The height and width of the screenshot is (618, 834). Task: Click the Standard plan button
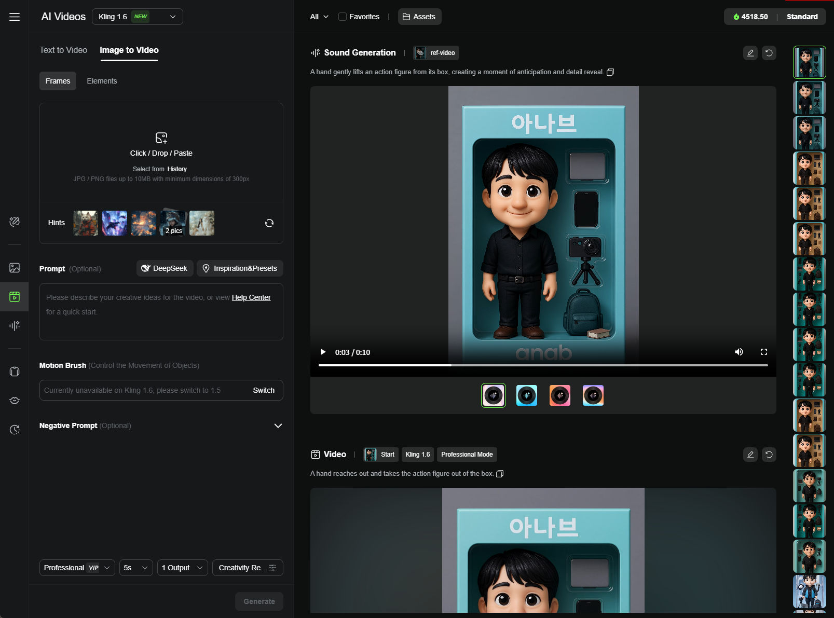tap(802, 17)
